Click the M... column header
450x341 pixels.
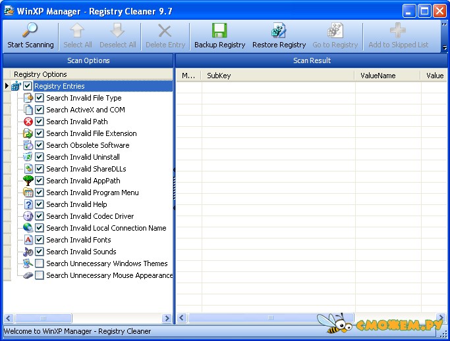pyautogui.click(x=188, y=76)
